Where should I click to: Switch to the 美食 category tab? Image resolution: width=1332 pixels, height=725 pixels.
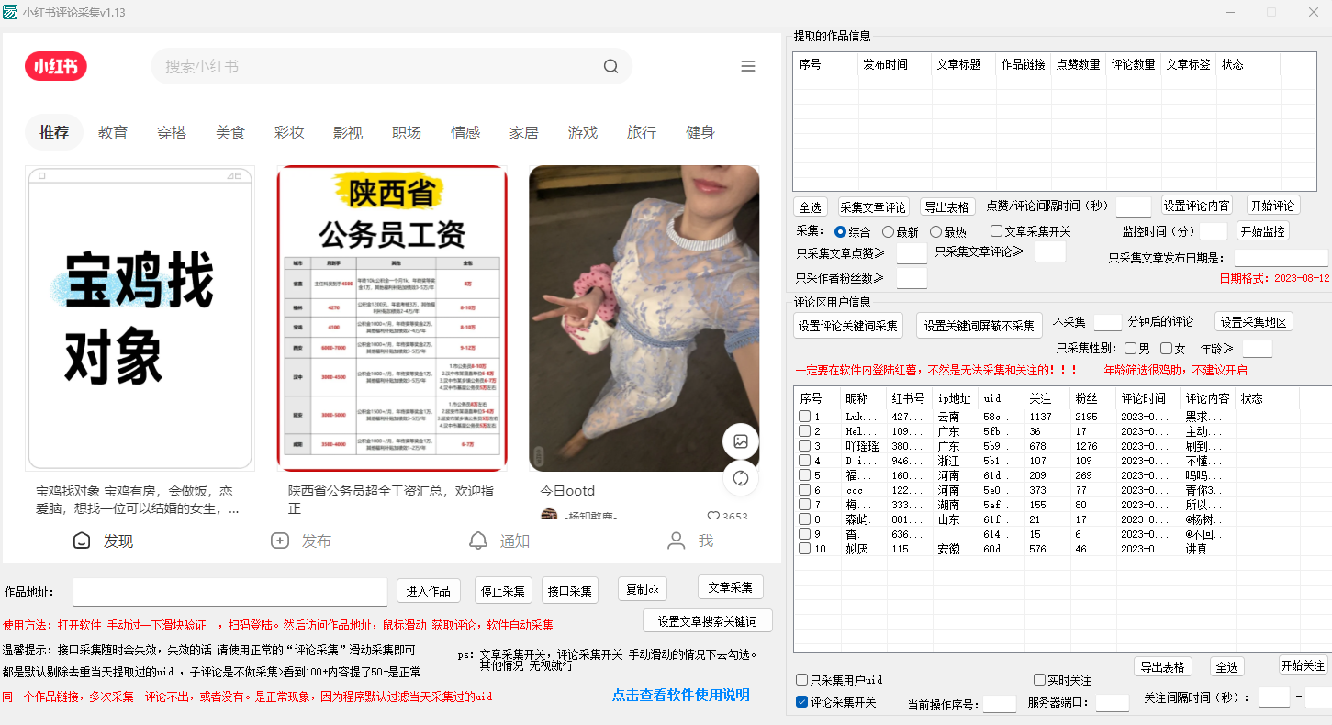[230, 133]
